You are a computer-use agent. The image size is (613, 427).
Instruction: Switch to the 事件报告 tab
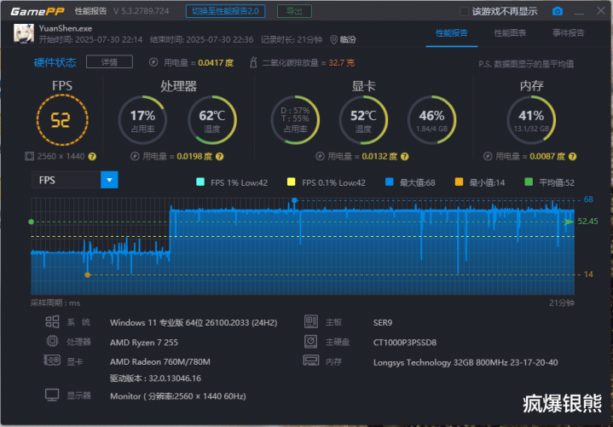point(568,33)
